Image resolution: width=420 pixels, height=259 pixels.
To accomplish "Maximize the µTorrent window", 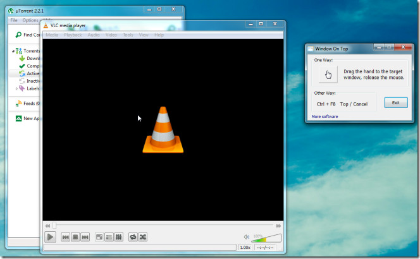I will (159, 9).
